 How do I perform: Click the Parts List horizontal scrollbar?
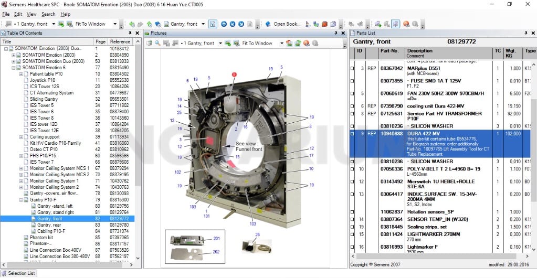tap(436, 256)
